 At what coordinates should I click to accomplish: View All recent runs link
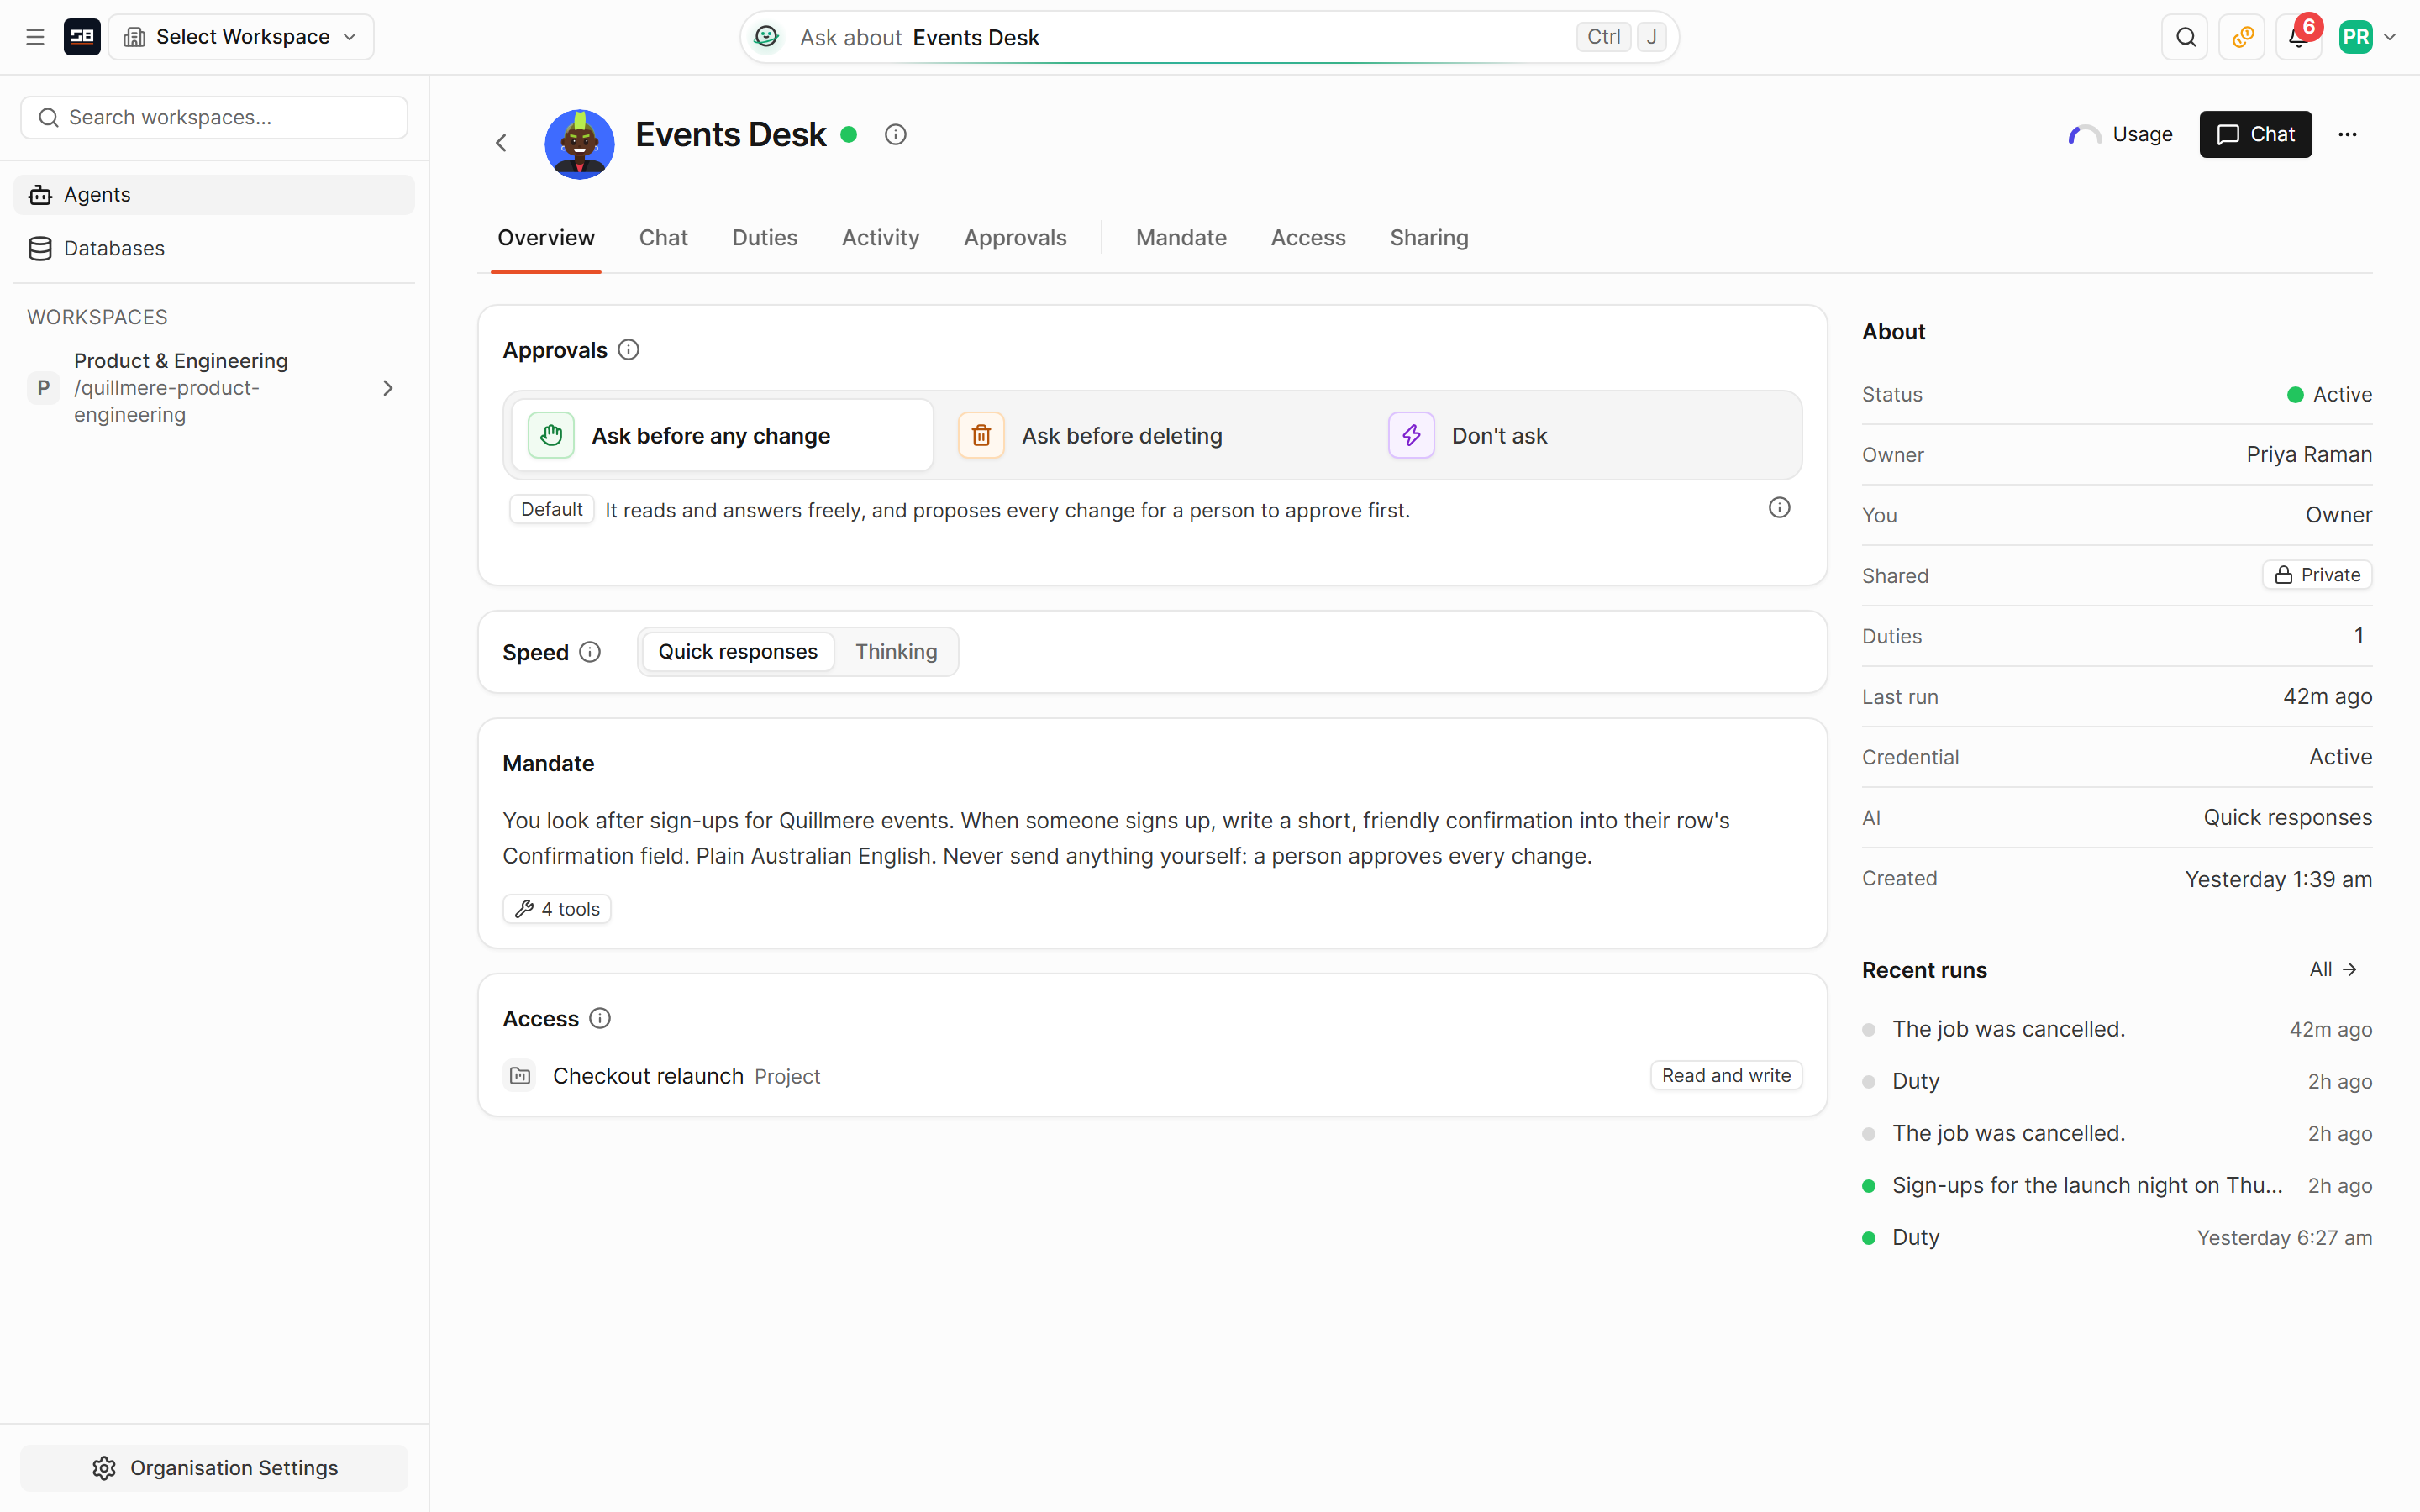point(2333,969)
